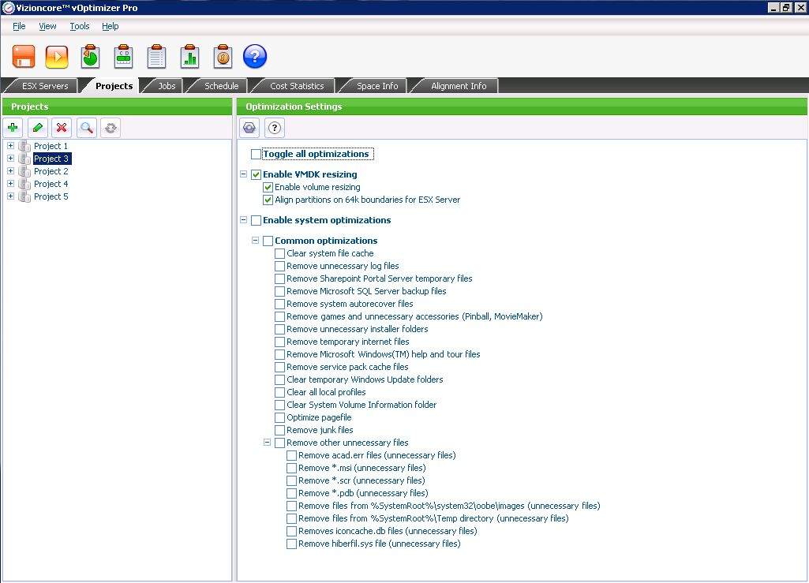809x583 pixels.
Task: Switch to Space Info tab
Action: (378, 86)
